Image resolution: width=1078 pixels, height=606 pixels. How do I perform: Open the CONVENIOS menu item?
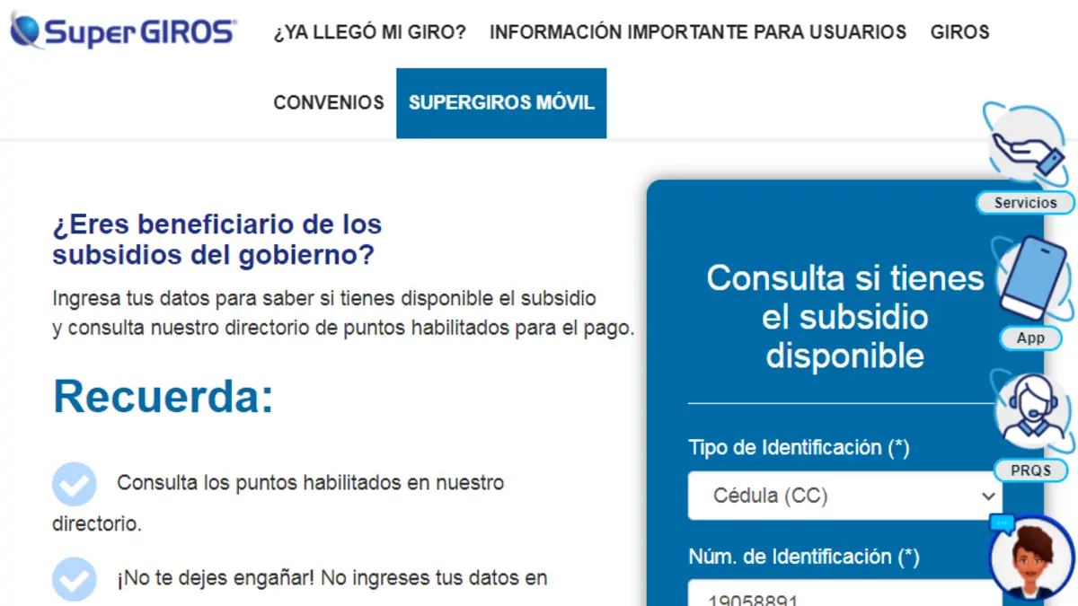[328, 102]
